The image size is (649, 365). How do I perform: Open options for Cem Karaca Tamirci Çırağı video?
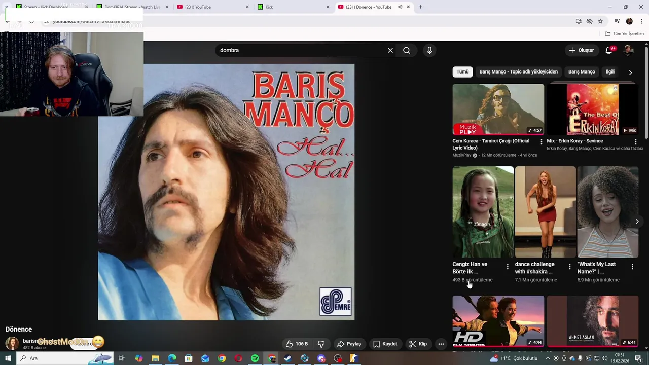tap(541, 142)
